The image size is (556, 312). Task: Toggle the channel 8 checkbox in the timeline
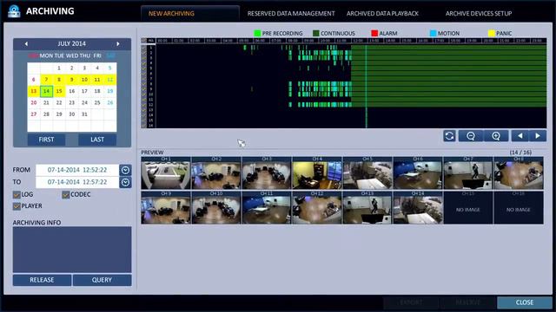(x=143, y=84)
